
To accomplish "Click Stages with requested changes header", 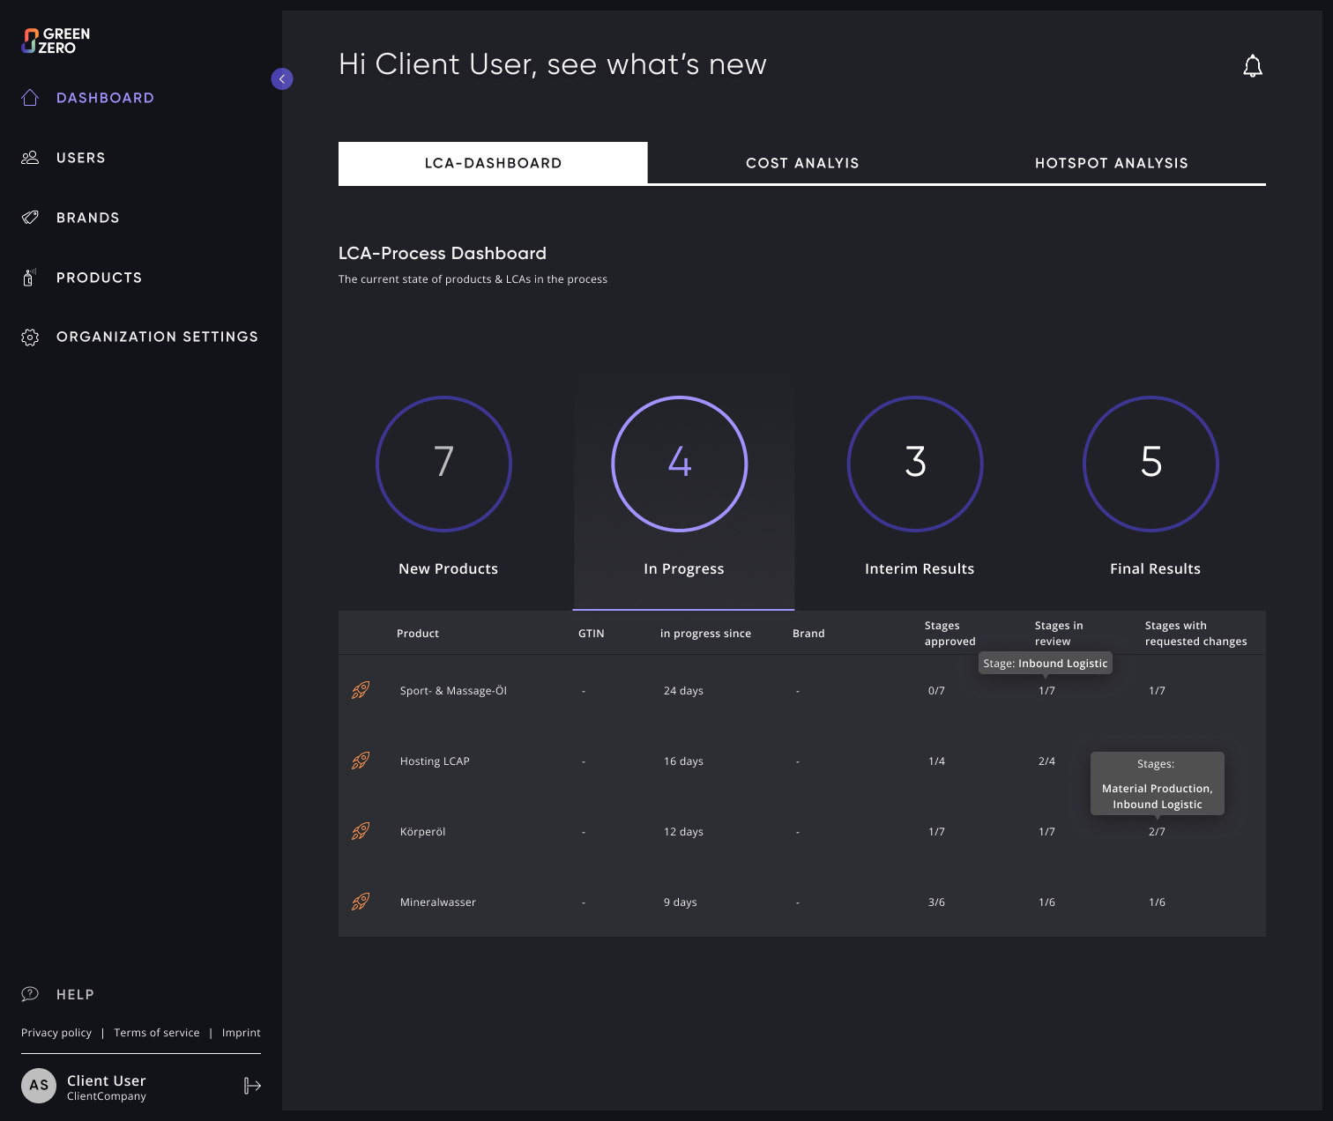I will pyautogui.click(x=1196, y=634).
